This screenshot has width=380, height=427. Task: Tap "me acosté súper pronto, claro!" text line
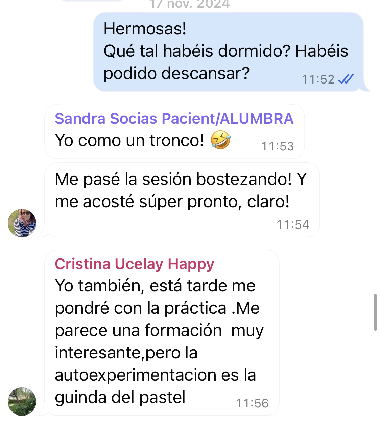pyautogui.click(x=172, y=202)
